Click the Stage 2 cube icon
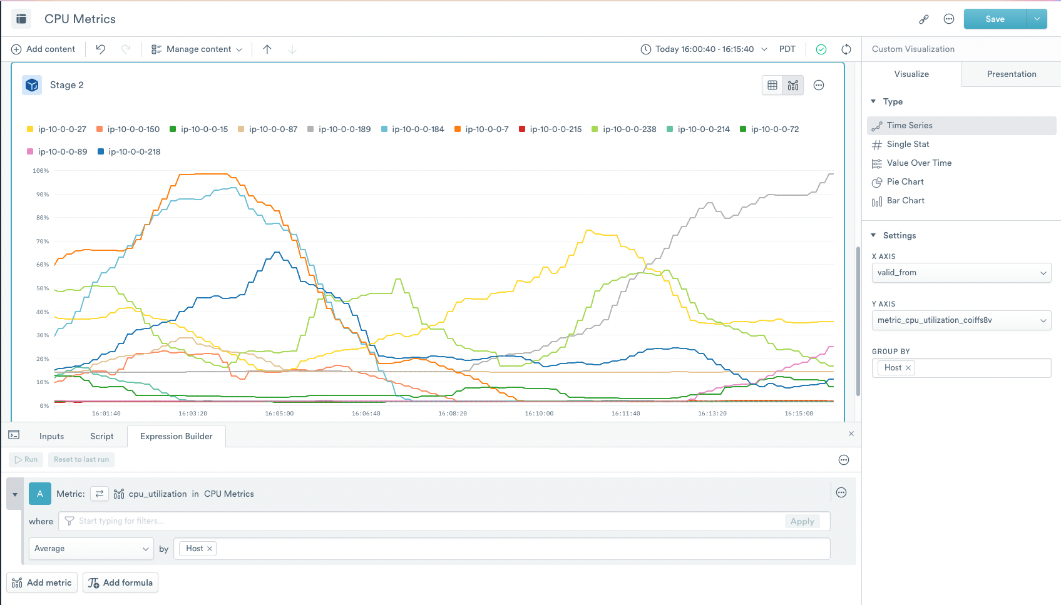 tap(32, 85)
